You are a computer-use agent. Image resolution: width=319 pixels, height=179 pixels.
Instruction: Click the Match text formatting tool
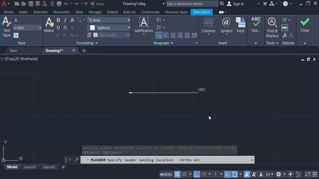pyautogui.click(x=49, y=25)
